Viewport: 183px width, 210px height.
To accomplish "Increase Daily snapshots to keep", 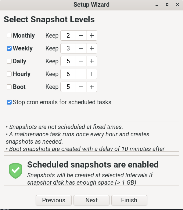I will [91, 61].
